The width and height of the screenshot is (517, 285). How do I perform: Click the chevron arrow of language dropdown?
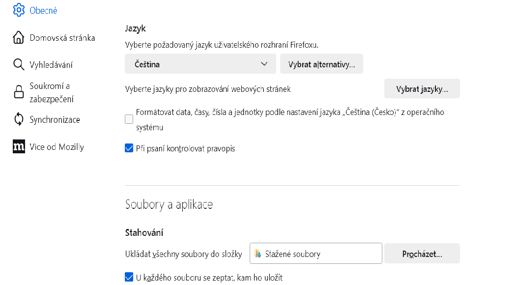coord(264,64)
